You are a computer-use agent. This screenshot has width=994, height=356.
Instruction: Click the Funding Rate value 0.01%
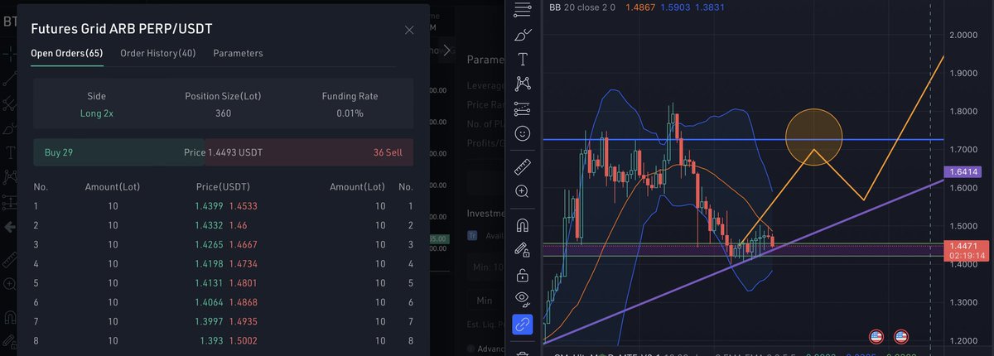click(x=350, y=113)
